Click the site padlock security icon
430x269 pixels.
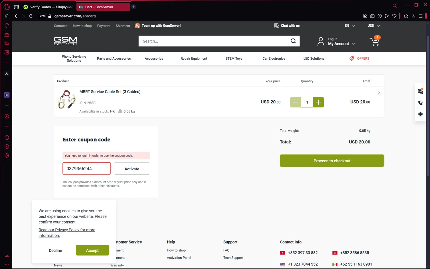click(x=50, y=16)
